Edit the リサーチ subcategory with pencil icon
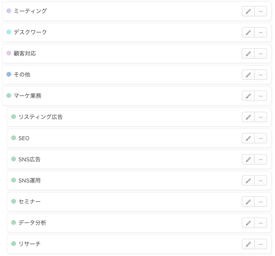The height and width of the screenshot is (256, 275). (x=248, y=244)
